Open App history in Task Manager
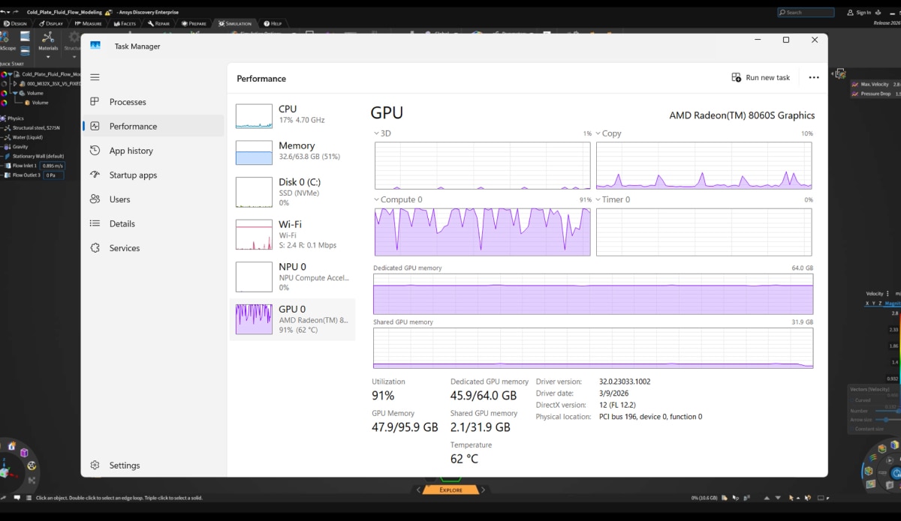 153,151
